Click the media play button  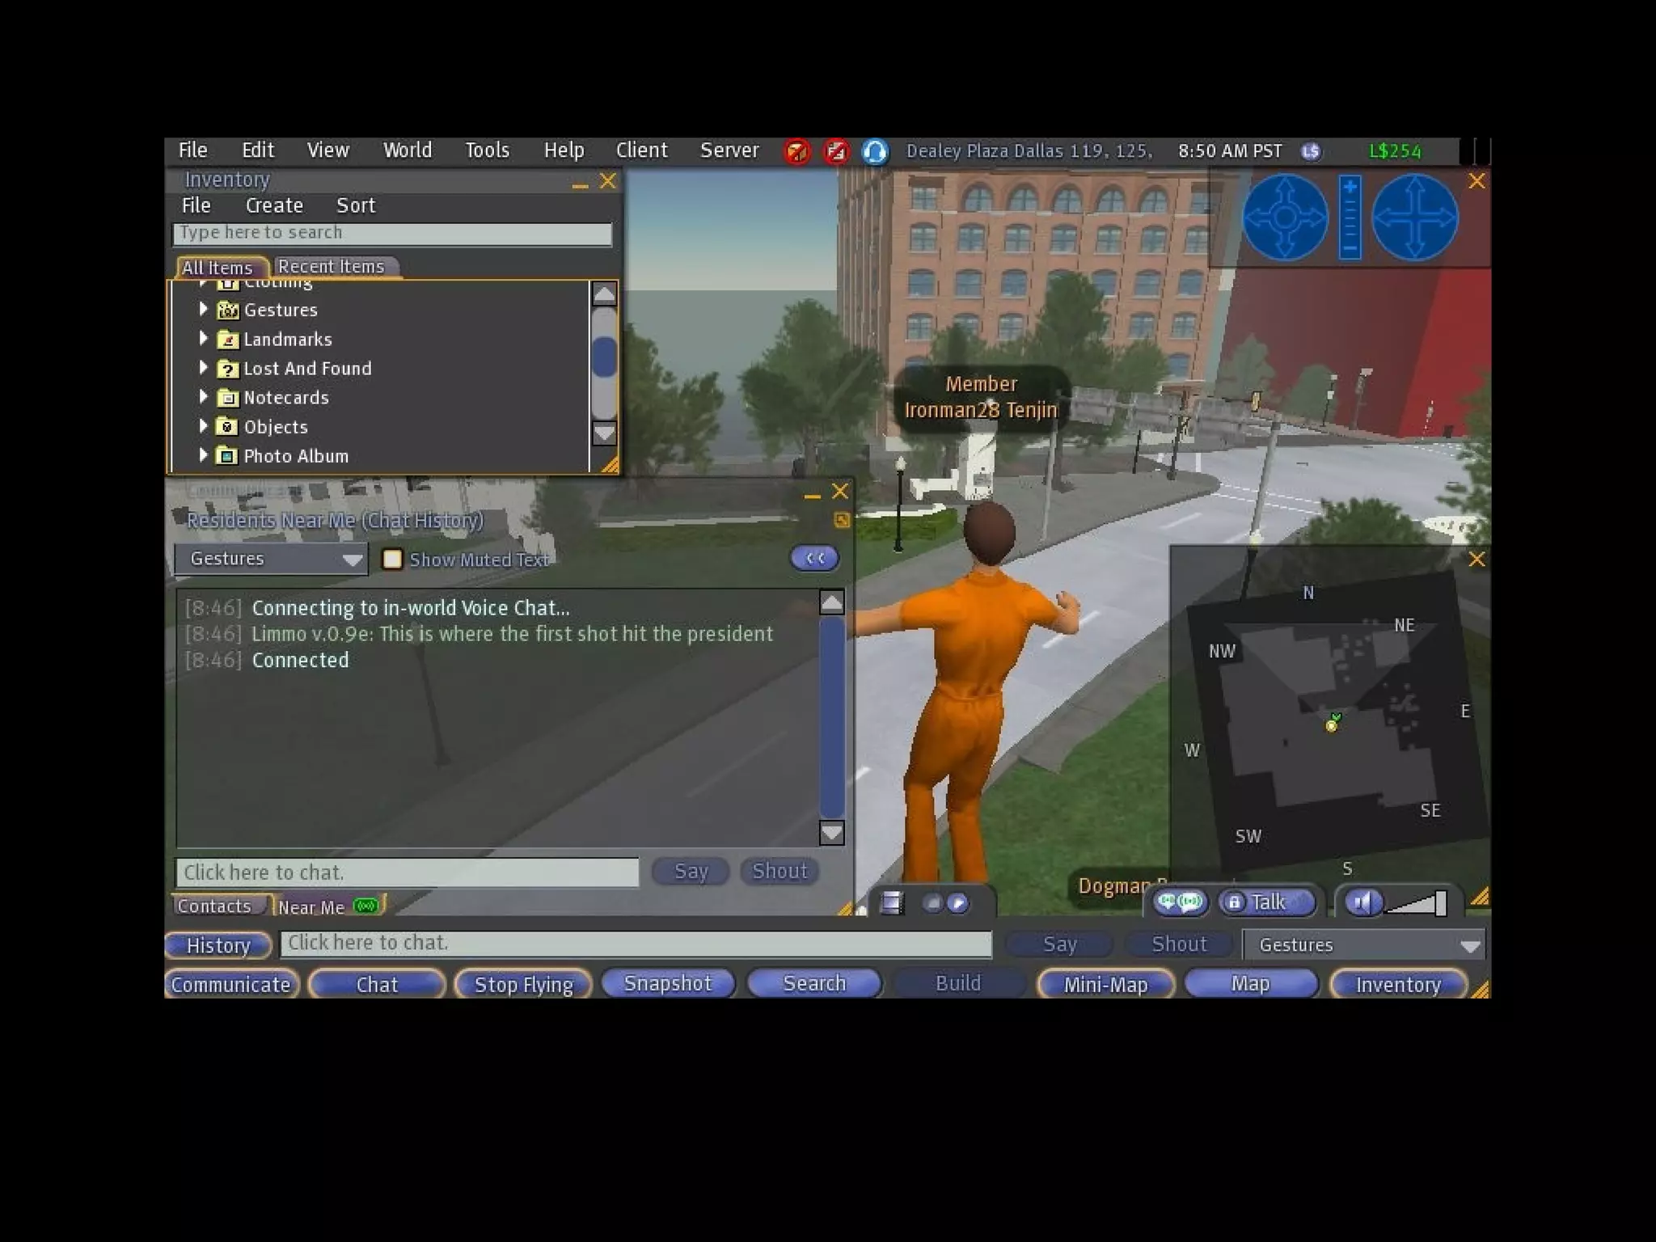957,903
